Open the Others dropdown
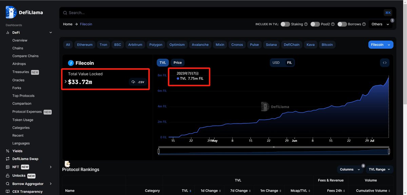This screenshot has height=195, width=407. pos(380,24)
